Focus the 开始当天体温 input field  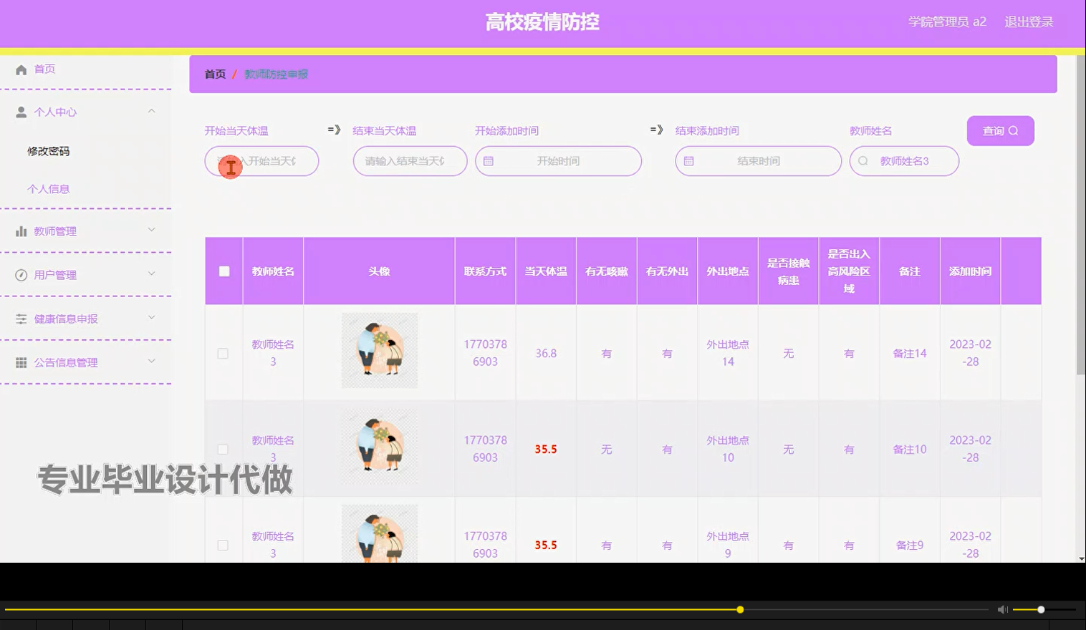[x=261, y=161]
